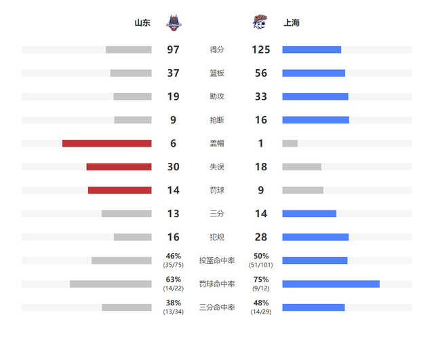
Task: Select the 助攻 stat label
Action: tap(217, 96)
